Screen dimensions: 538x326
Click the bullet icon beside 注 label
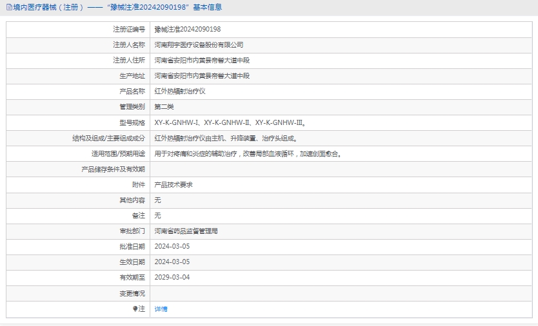tap(135, 309)
